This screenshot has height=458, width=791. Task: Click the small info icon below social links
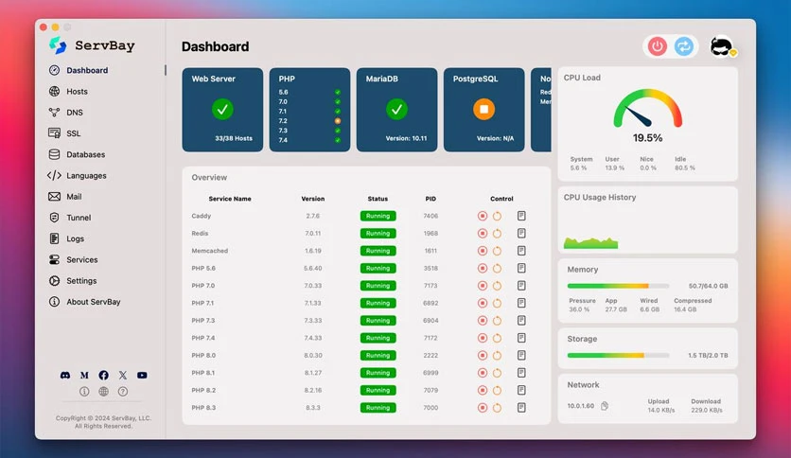pos(84,392)
